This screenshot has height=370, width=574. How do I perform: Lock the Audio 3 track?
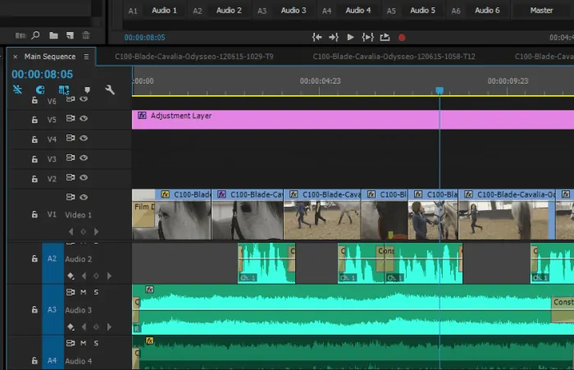[34, 309]
